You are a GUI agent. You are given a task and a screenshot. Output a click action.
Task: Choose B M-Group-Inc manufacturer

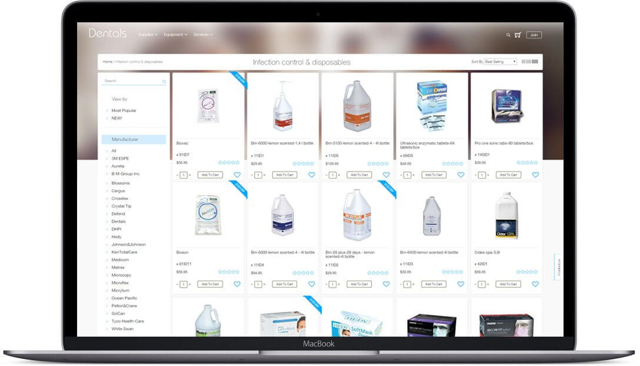125,174
